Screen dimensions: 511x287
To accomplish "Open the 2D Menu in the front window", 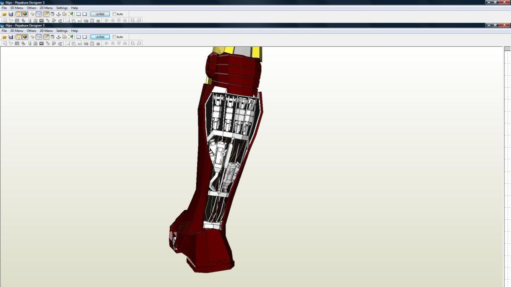I will click(46, 31).
